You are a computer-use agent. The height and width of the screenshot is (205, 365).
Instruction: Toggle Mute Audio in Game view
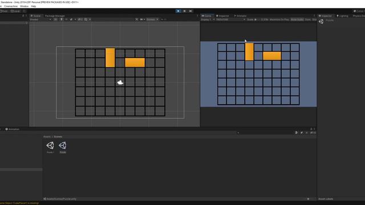297,19
